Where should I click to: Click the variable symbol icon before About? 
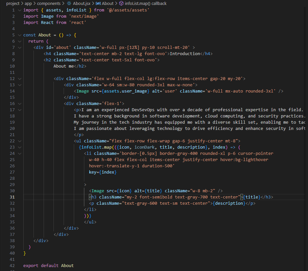pyautogui.click(x=98, y=4)
